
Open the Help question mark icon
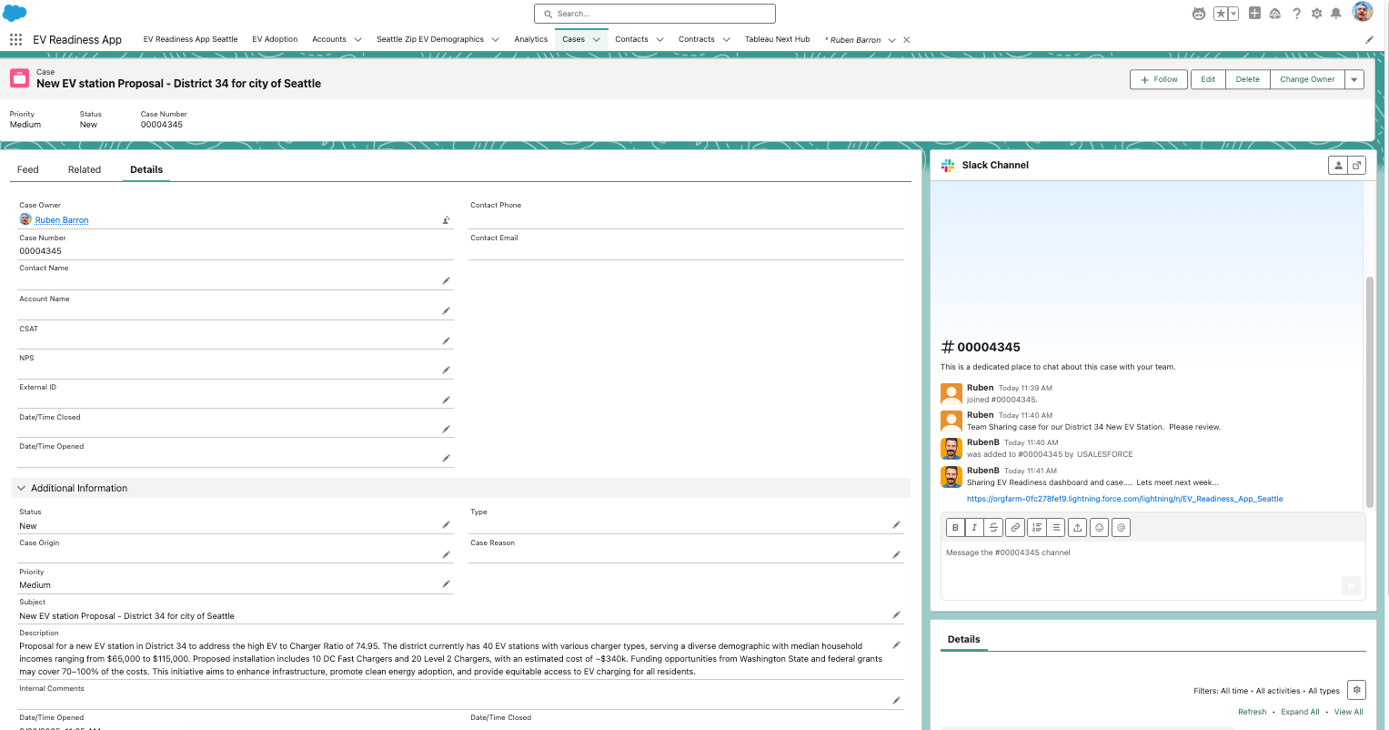pos(1296,14)
